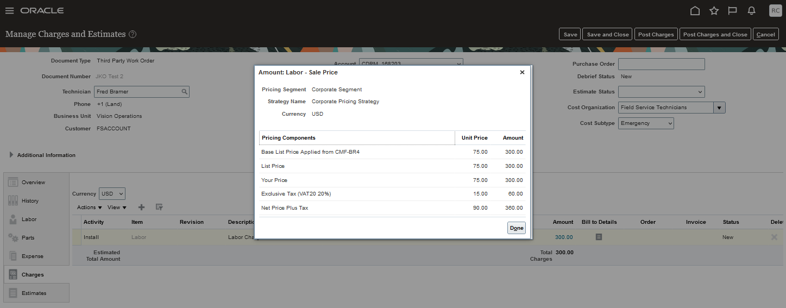
Task: Click the Pricing Components column header
Action: click(x=357, y=138)
